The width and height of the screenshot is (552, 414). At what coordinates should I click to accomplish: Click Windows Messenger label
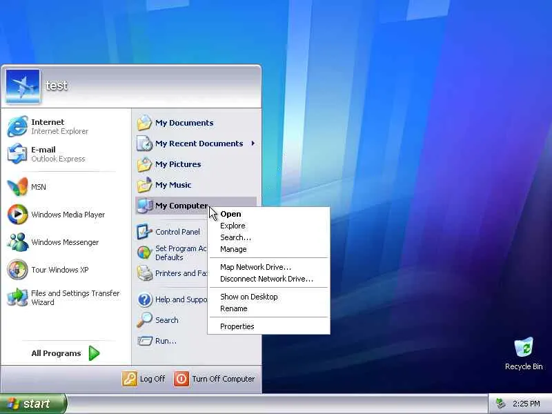[x=65, y=242]
